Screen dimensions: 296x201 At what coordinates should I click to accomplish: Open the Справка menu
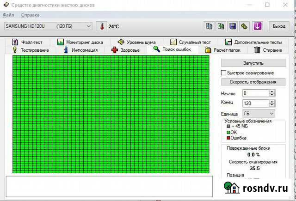tap(30, 15)
